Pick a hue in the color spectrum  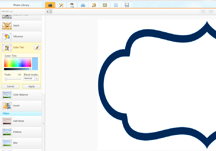(18, 62)
